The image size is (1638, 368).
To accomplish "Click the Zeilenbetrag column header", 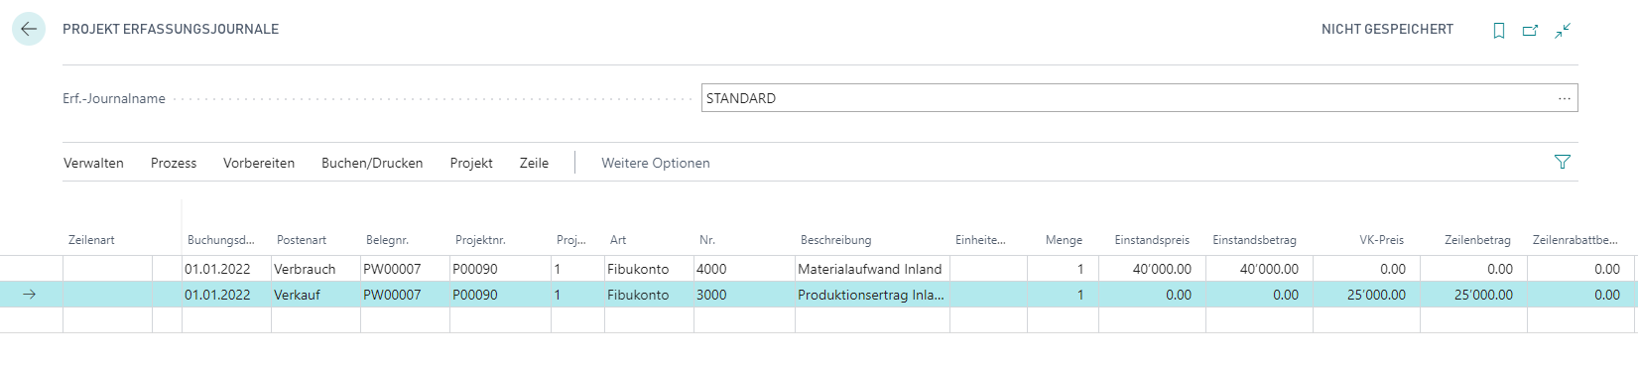I will [x=1477, y=240].
